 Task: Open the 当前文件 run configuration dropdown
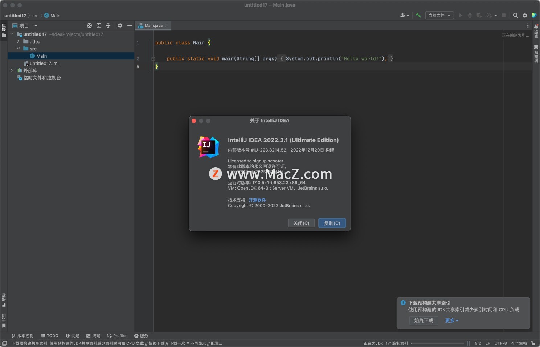pos(439,15)
